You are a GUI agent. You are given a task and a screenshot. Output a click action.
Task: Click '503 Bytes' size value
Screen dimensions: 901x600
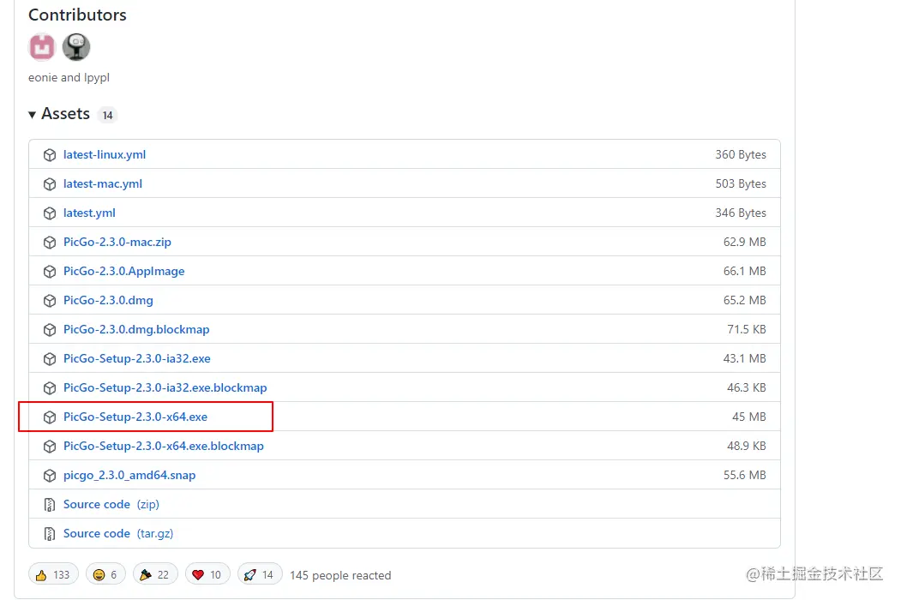coord(741,184)
